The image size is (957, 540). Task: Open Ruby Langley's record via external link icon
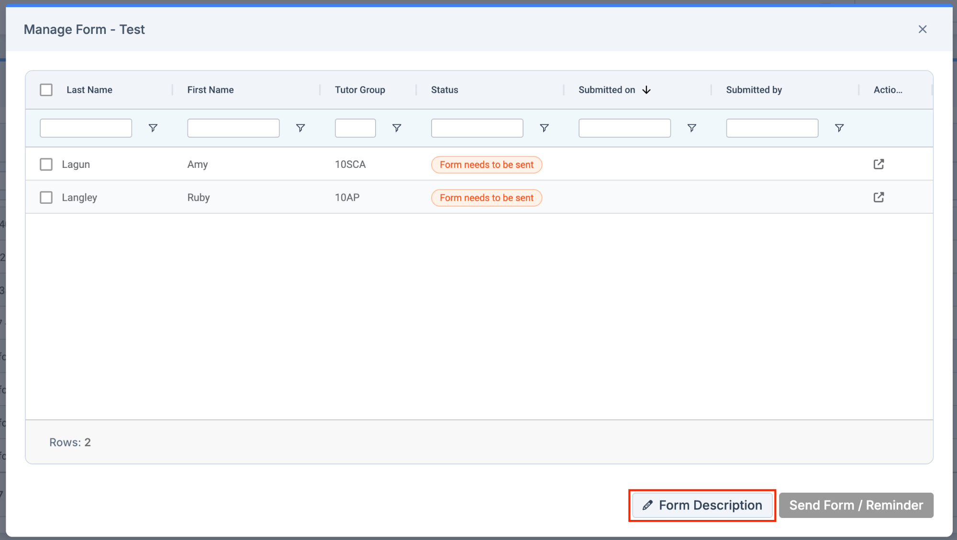point(879,197)
